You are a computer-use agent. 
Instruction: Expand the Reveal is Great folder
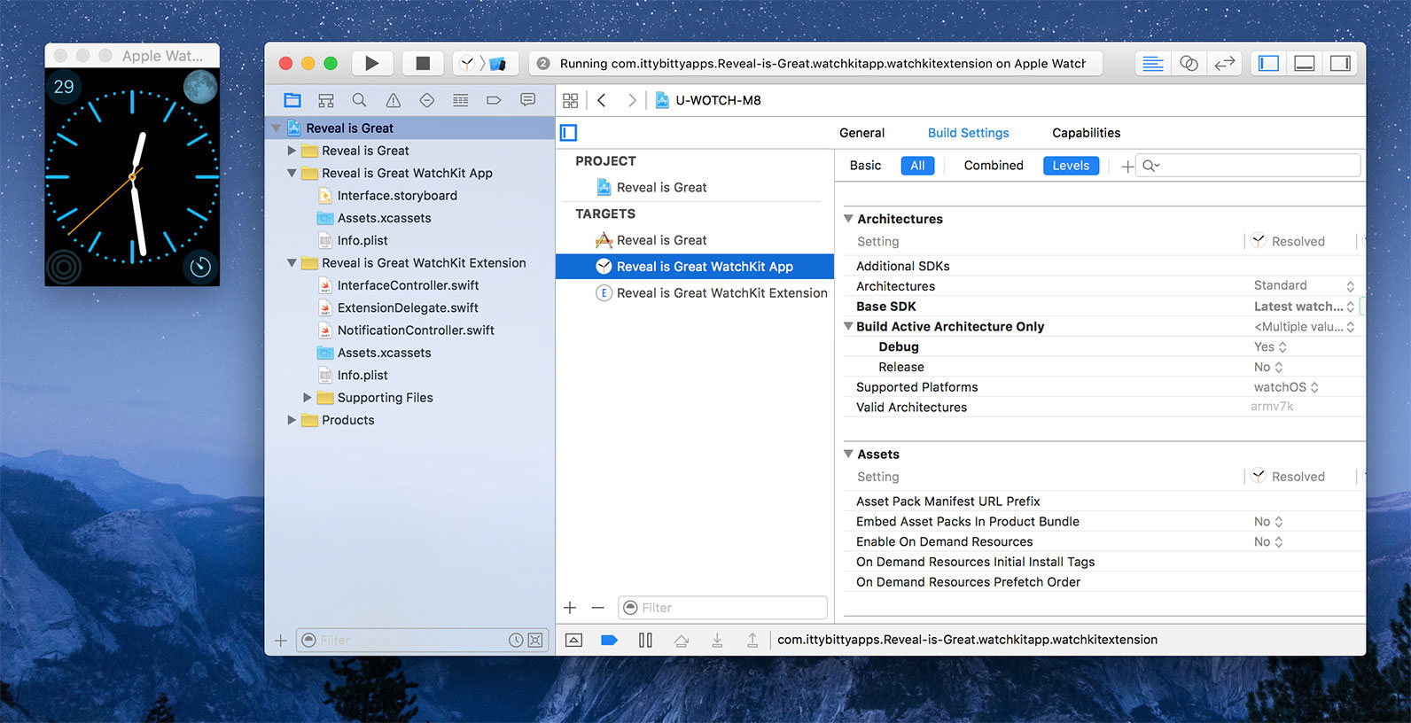(x=292, y=151)
